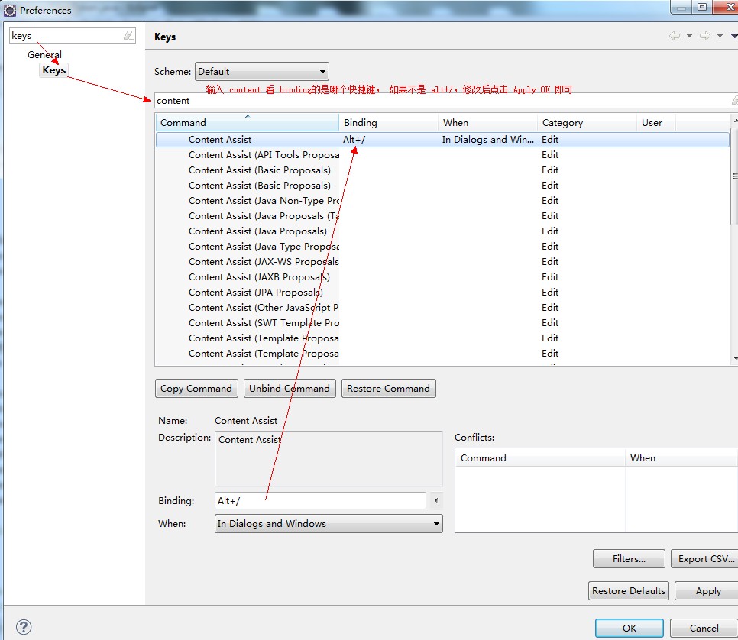Click the Unbind Command button
The image size is (738, 640).
coord(290,389)
